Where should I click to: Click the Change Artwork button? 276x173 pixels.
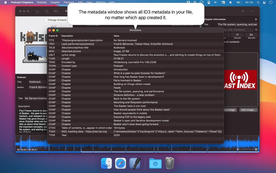[x=57, y=20]
